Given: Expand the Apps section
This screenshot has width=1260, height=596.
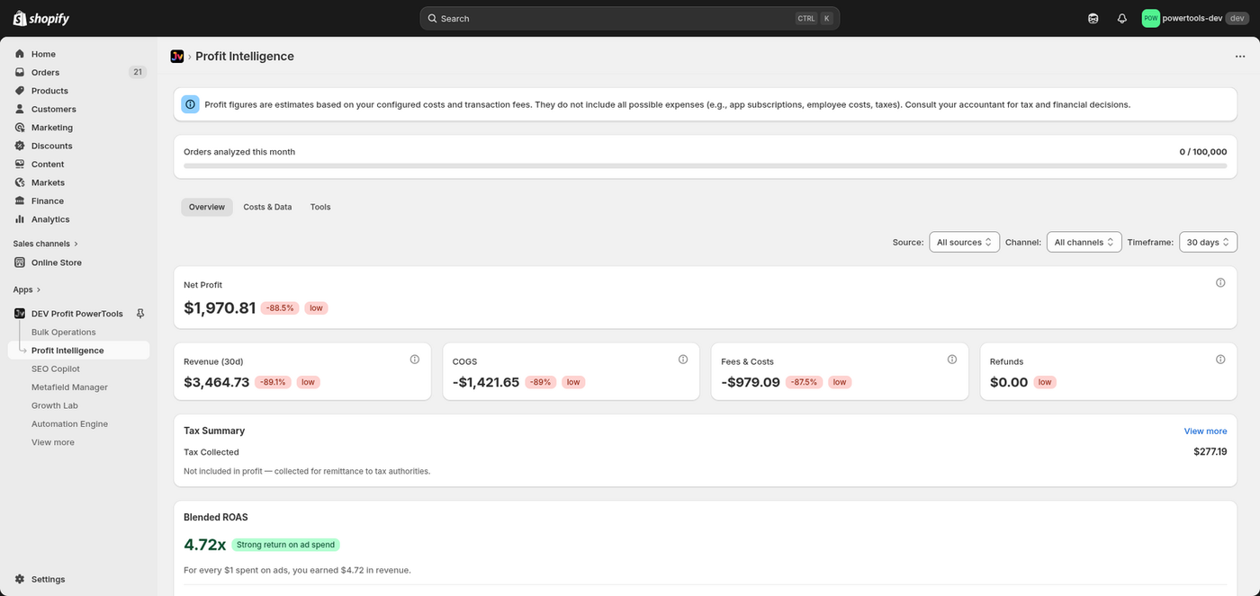Looking at the screenshot, I should click(x=27, y=289).
